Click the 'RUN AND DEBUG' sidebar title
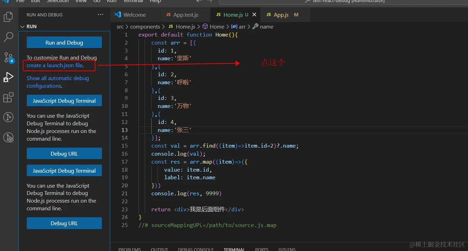Image resolution: width=468 pixels, height=251 pixels. 45,15
